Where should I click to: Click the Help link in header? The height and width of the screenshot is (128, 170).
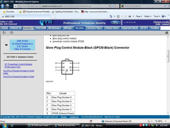pyautogui.click(x=158, y=24)
